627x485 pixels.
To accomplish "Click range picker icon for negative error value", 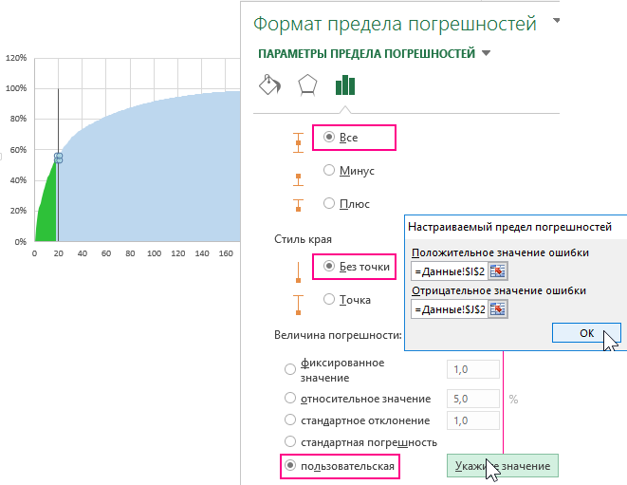I will 498,309.
